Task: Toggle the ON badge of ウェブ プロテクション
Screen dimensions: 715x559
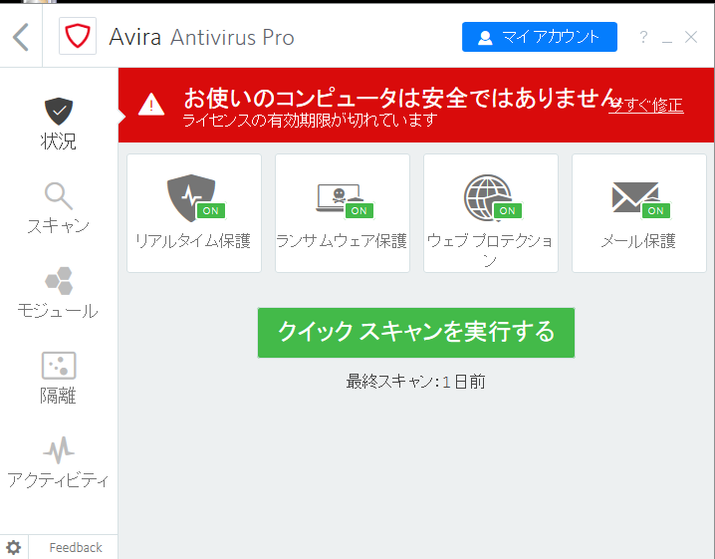Action: point(508,211)
